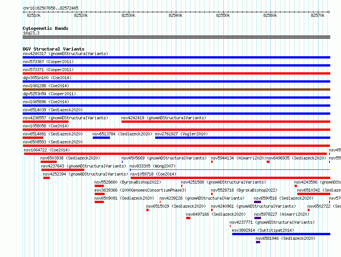Click the 82510k ruler position
Screen dimensions: 341x257
[x=34, y=15]
